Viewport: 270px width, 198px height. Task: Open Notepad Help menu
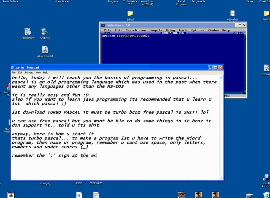(x=45, y=73)
